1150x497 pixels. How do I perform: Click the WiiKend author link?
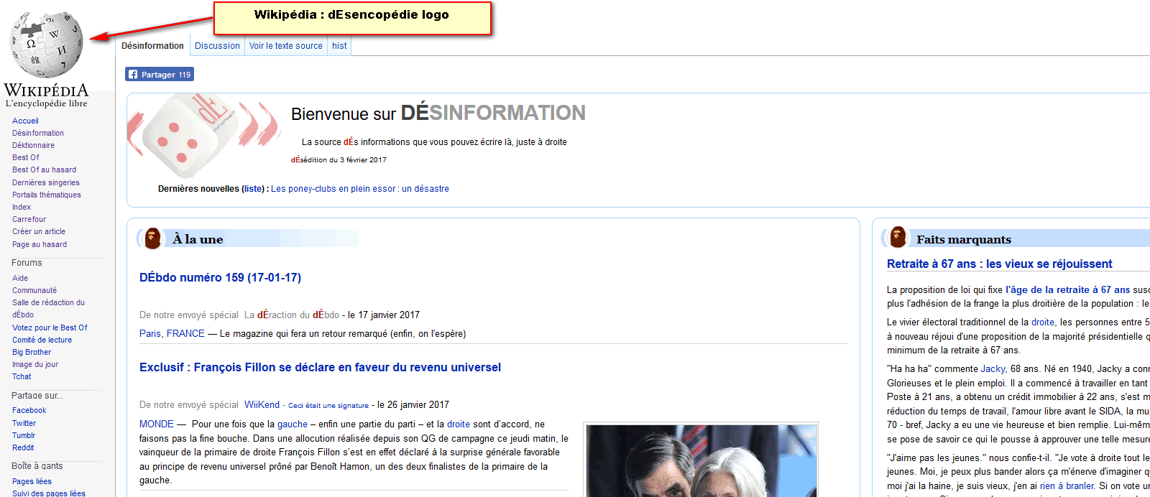[262, 404]
